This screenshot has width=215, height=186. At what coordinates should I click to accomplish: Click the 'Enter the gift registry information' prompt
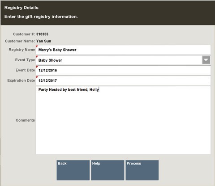(x=41, y=17)
